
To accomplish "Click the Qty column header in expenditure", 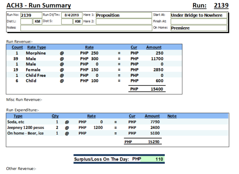I will [x=55, y=116].
